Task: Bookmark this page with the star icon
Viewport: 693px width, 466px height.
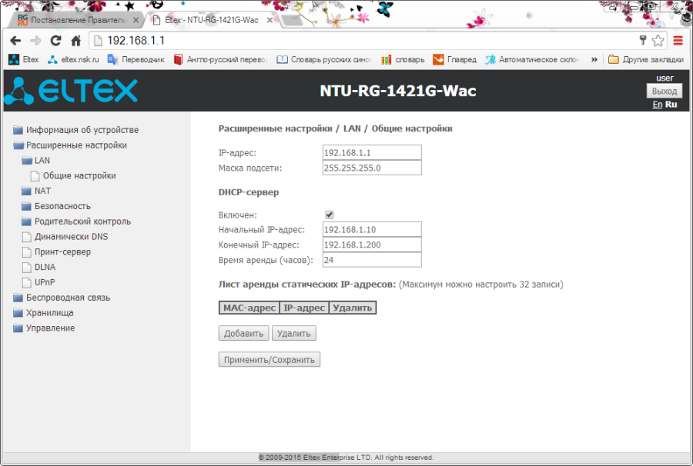Action: (658, 41)
